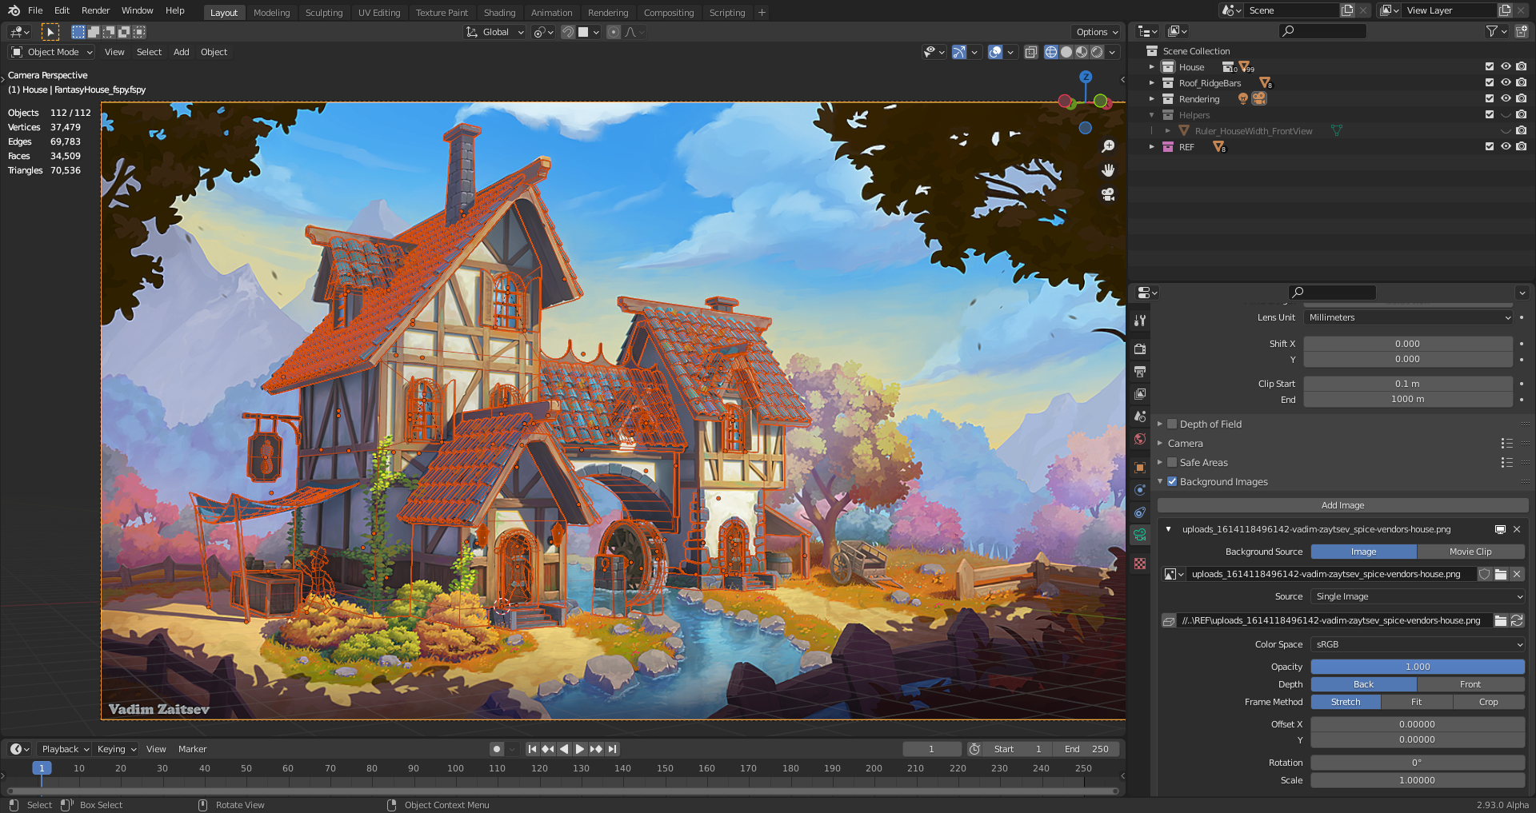Screen dimensions: 1536x813
Task: Click the pan view hand icon
Action: [x=1108, y=170]
